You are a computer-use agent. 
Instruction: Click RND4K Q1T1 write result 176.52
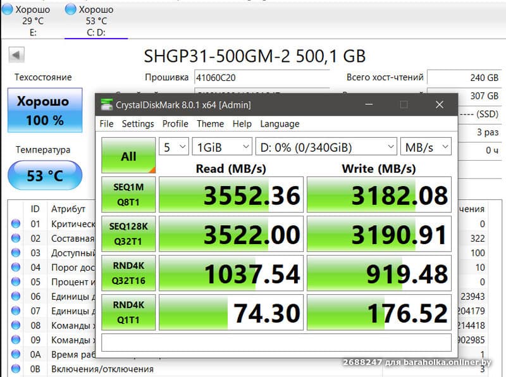click(x=379, y=312)
